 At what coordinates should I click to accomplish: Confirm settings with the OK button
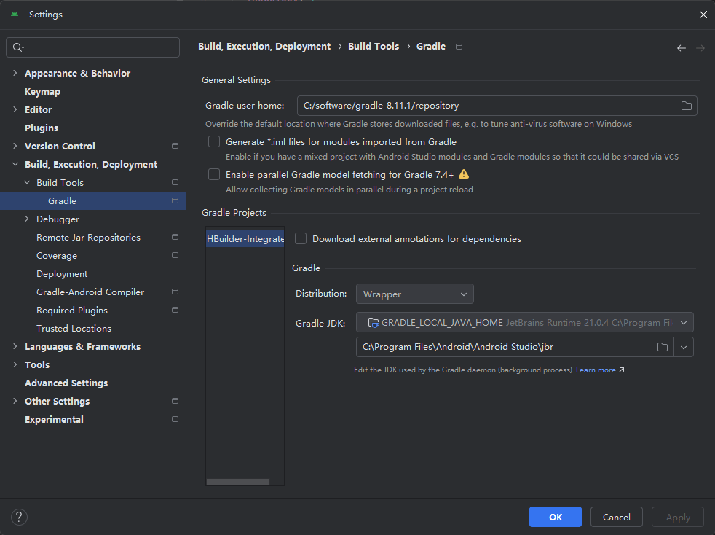556,517
